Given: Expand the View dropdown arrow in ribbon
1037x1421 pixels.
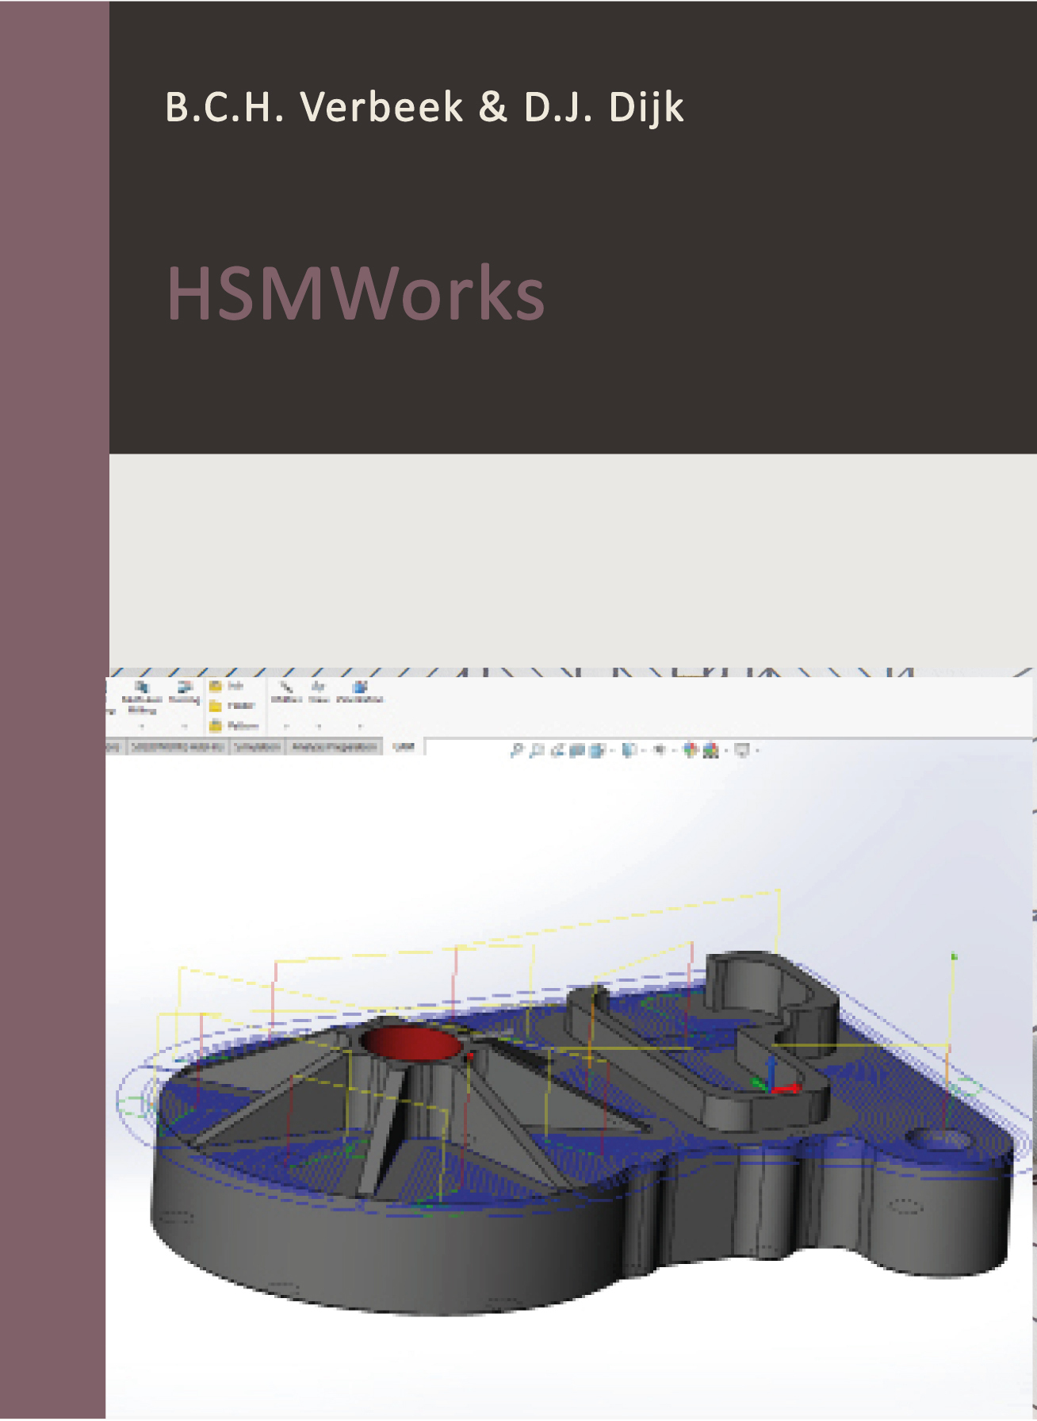Looking at the screenshot, I should 319,726.
